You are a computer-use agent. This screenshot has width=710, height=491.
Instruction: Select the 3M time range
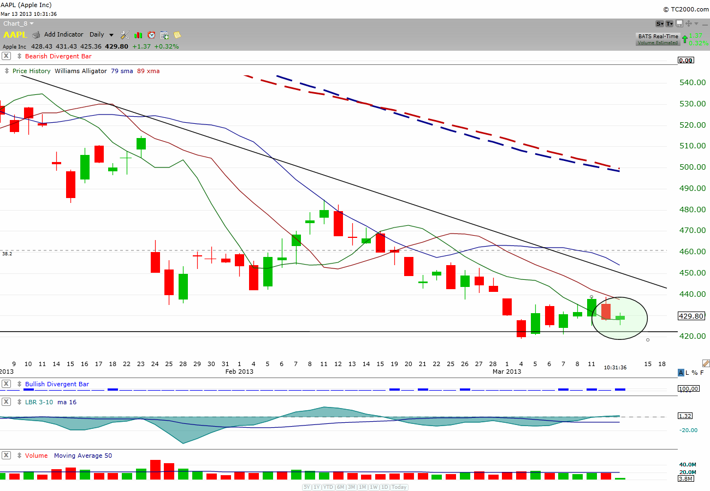[351, 487]
